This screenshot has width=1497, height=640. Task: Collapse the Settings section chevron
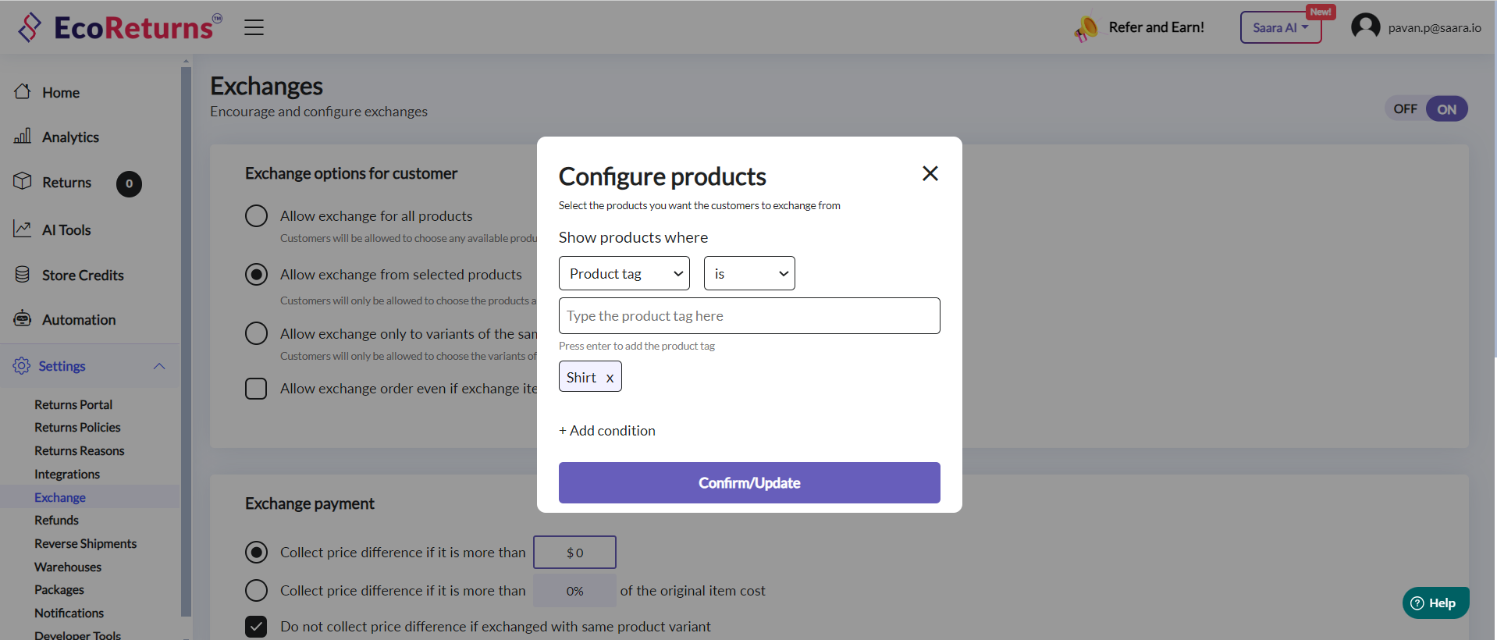coord(159,366)
